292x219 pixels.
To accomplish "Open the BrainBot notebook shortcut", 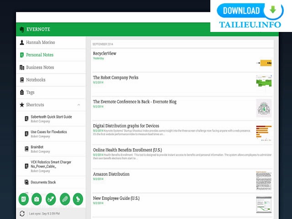I will coord(51,149).
